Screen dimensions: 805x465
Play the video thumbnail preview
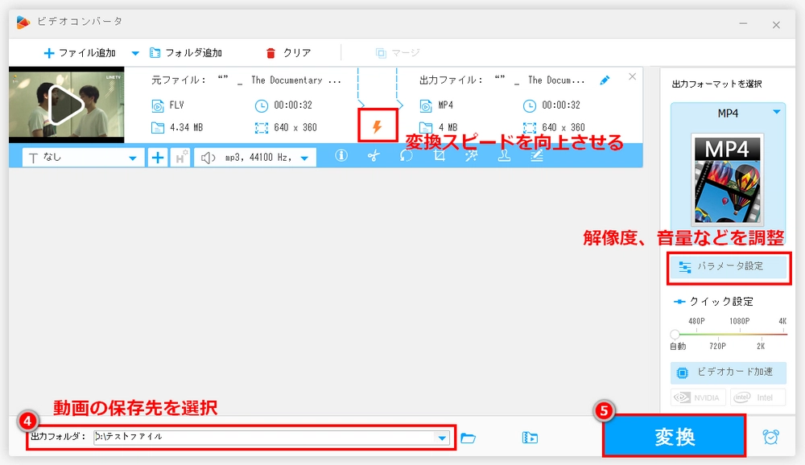click(x=66, y=105)
